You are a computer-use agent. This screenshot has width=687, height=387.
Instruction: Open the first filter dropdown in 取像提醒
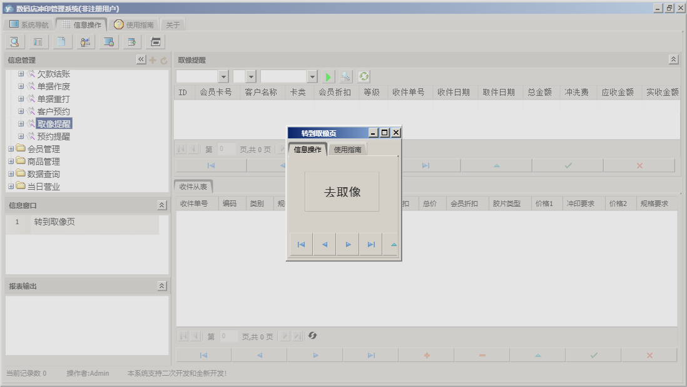pyautogui.click(x=223, y=76)
